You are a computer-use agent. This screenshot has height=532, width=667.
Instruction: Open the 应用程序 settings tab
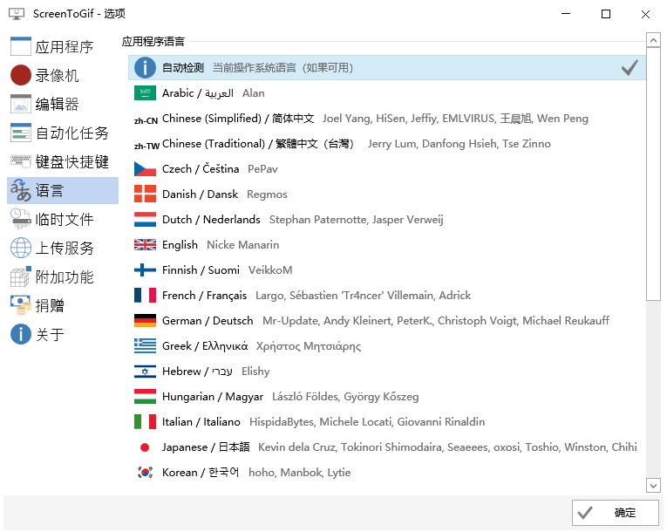coord(63,46)
